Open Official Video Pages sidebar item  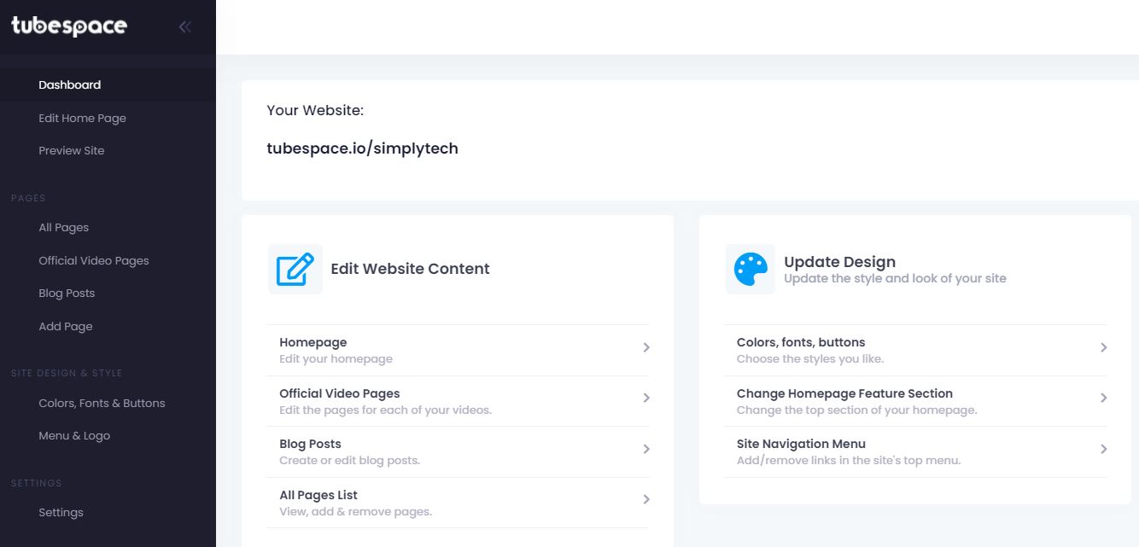coord(94,260)
